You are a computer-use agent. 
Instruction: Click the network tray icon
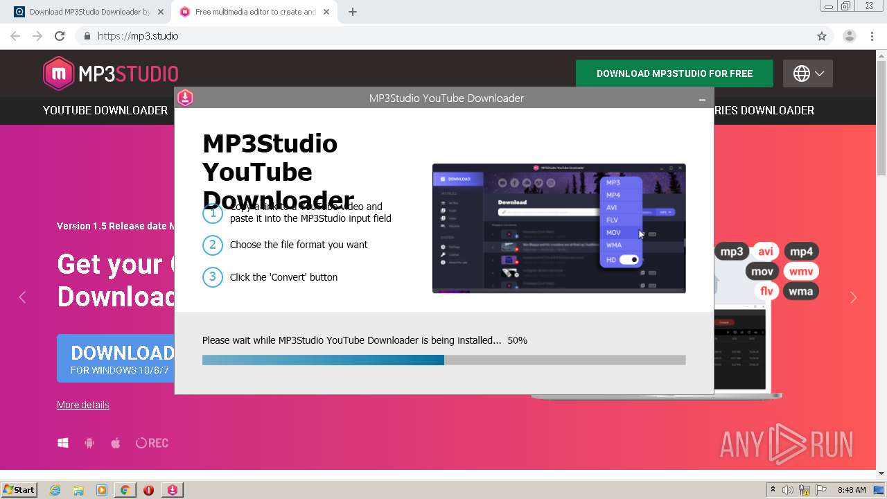pyautogui.click(x=805, y=490)
